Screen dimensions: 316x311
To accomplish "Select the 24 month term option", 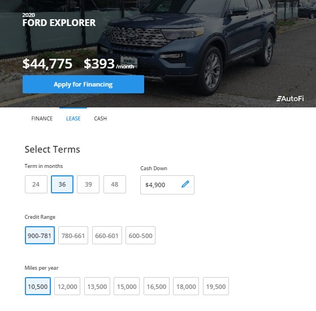I will pos(36,184).
